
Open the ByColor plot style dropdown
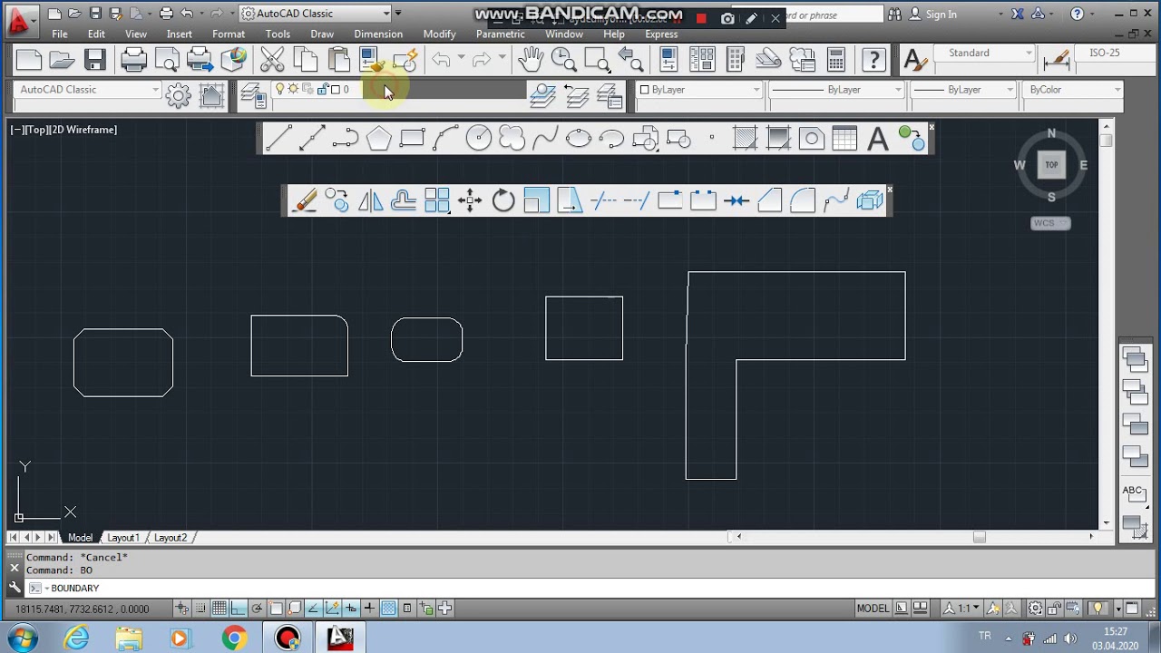click(x=1072, y=90)
